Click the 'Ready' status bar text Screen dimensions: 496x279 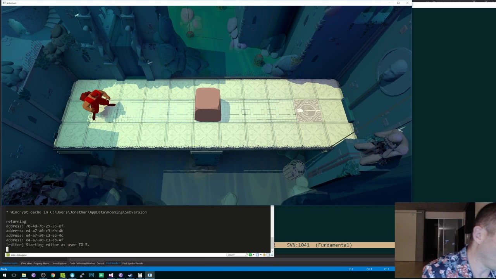pos(4,269)
